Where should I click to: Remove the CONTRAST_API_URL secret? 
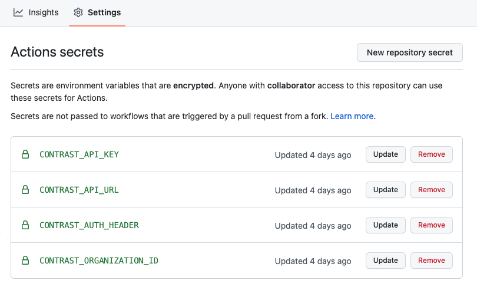[x=431, y=190]
